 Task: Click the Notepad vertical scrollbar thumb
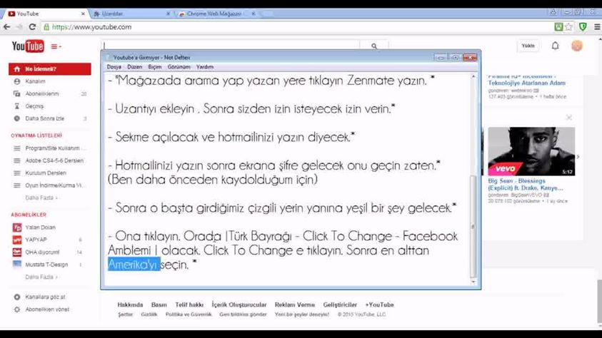click(473, 227)
